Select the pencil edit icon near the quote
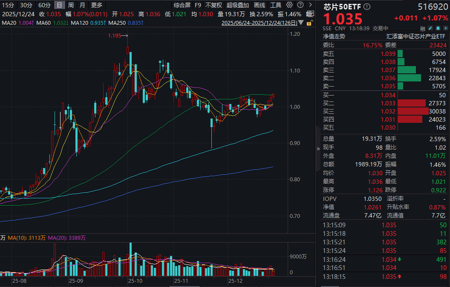This screenshot has height=287, width=450. pyautogui.click(x=431, y=28)
